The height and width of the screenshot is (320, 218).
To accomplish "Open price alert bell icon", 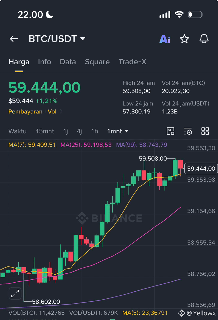I will pyautogui.click(x=204, y=39).
